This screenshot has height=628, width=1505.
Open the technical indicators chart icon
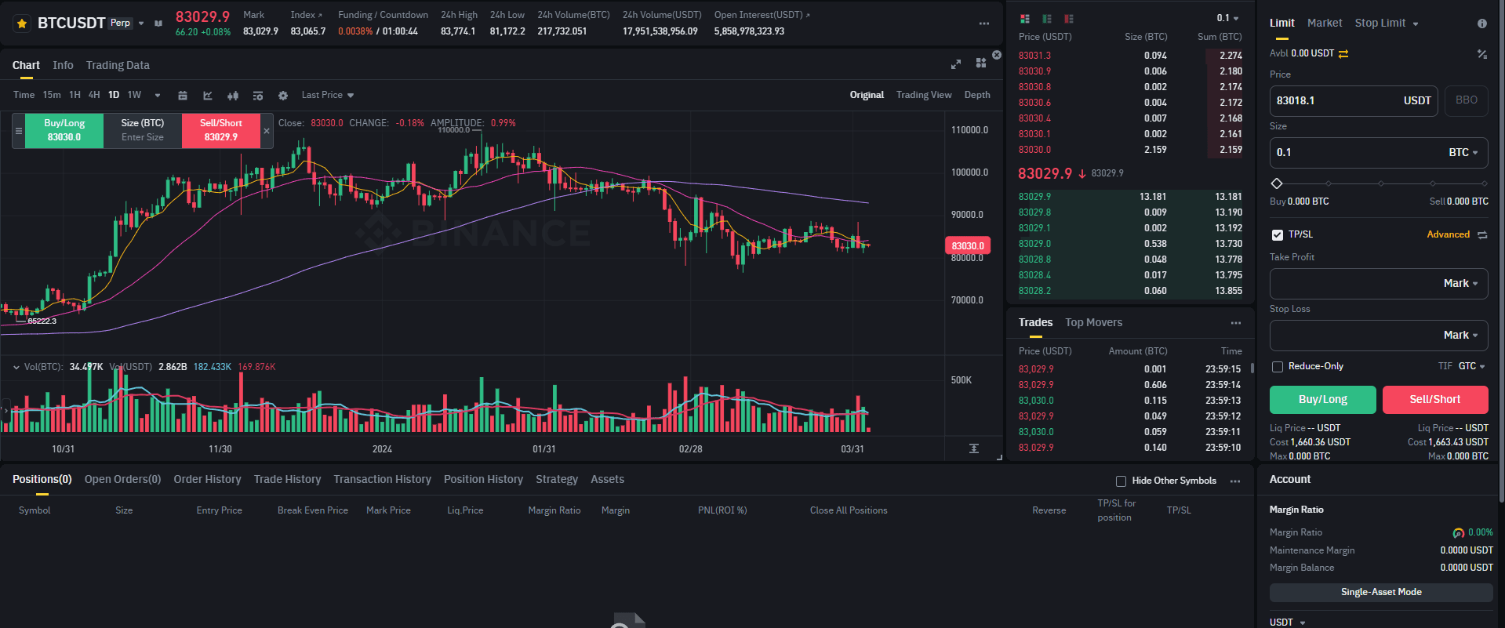tap(208, 96)
